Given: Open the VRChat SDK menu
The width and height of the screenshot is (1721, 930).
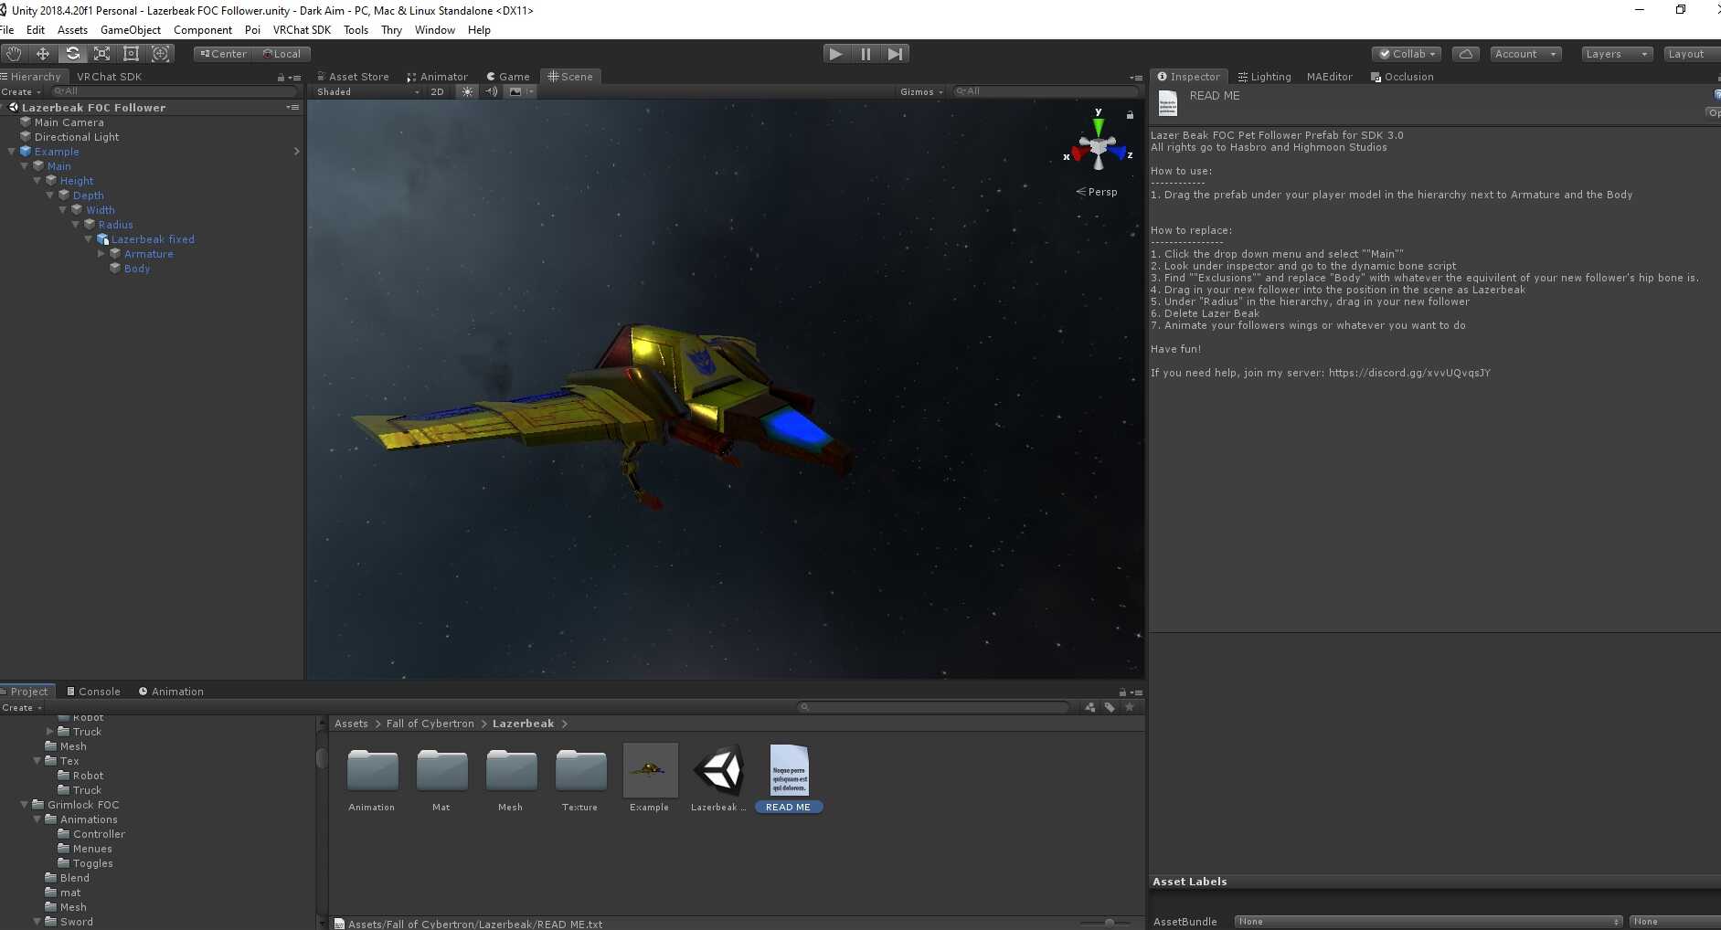Looking at the screenshot, I should click(302, 30).
